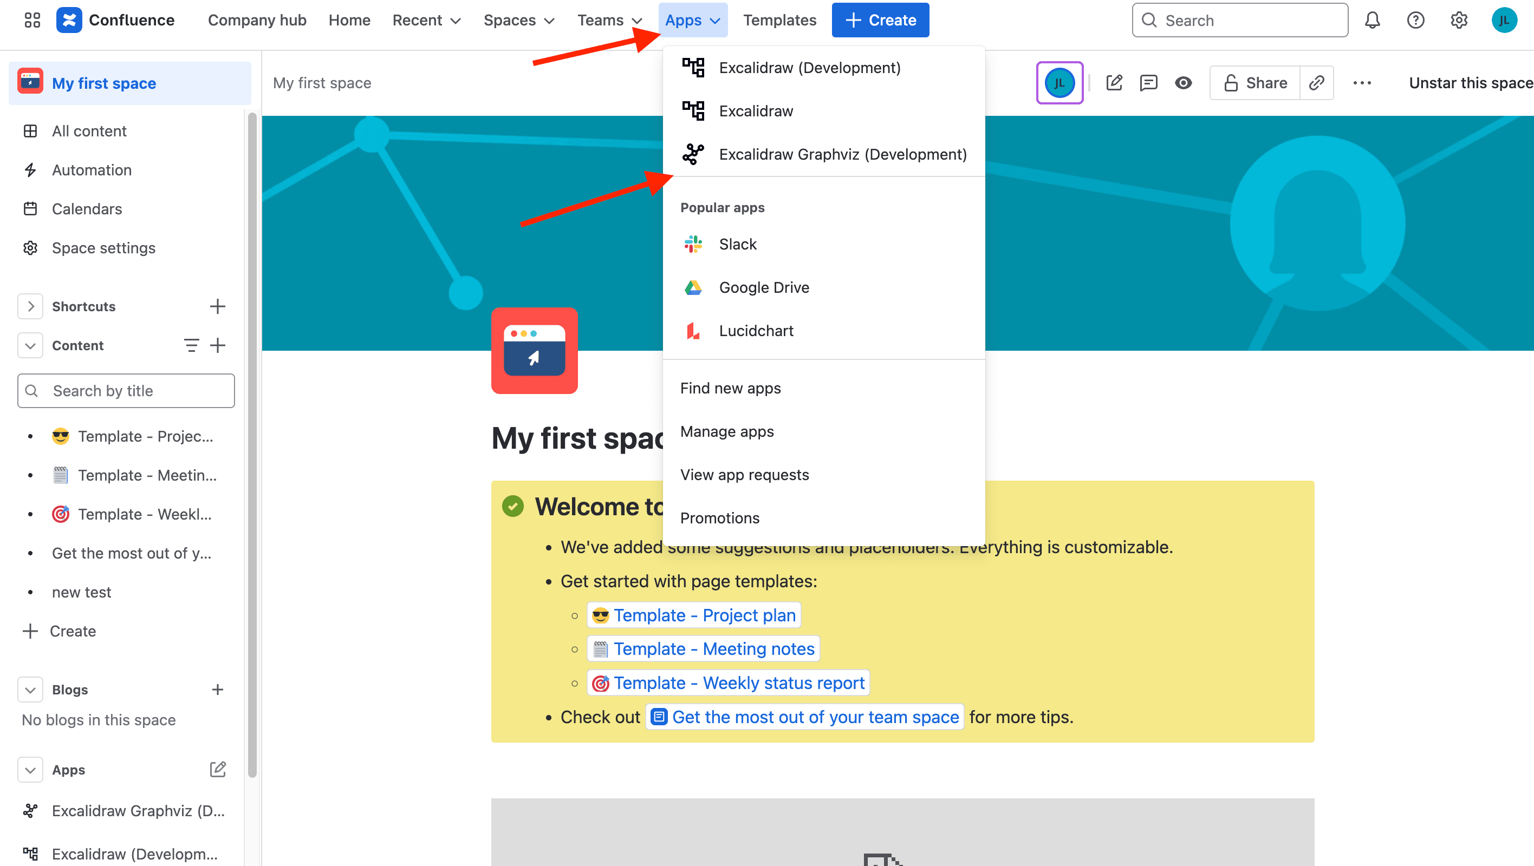
Task: Select Excalidraw from the Apps menu
Action: [x=823, y=111]
